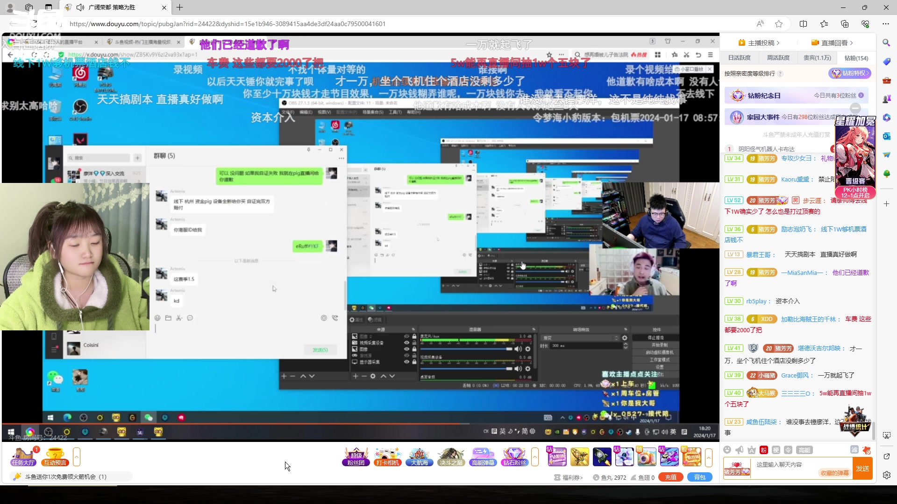Expand 直播回看 chevron link
Screen dimensions: 897x504
tap(832, 43)
